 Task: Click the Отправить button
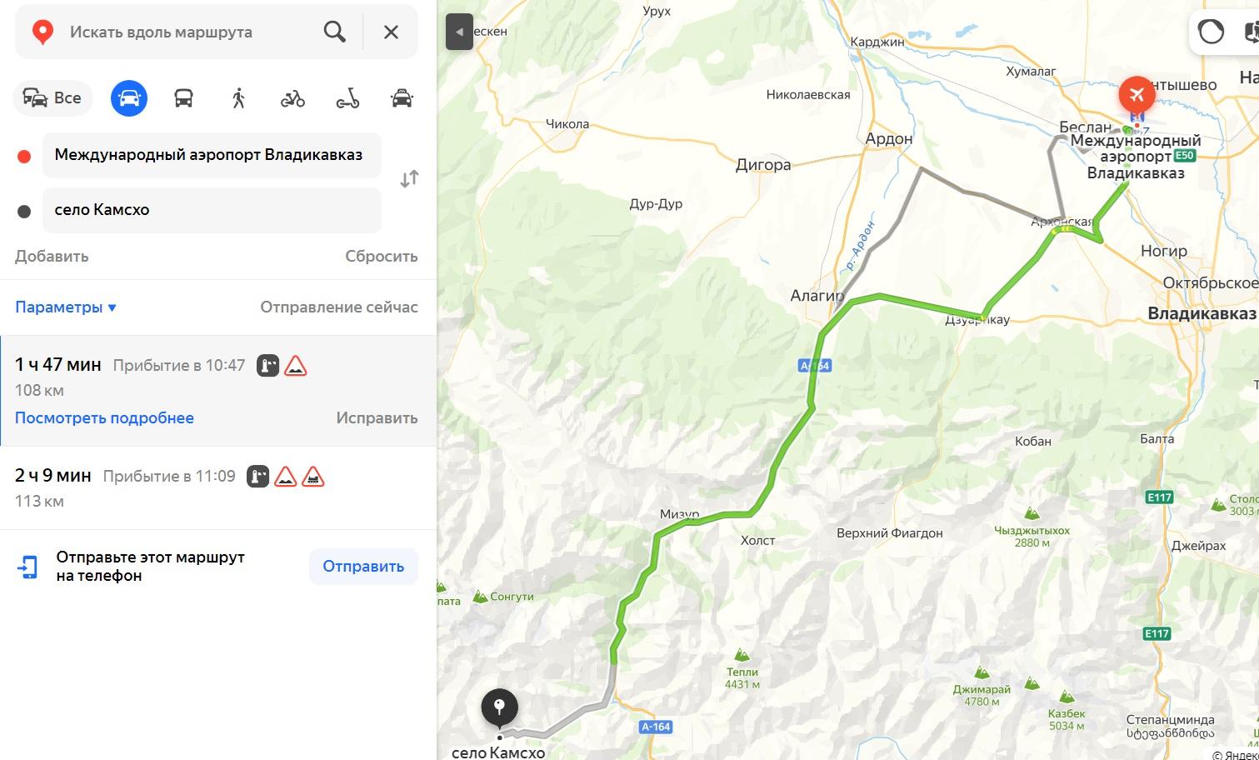point(363,566)
